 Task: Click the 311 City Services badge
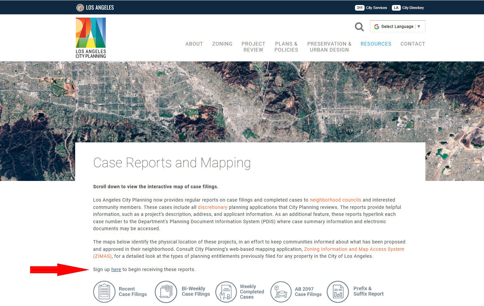[360, 8]
